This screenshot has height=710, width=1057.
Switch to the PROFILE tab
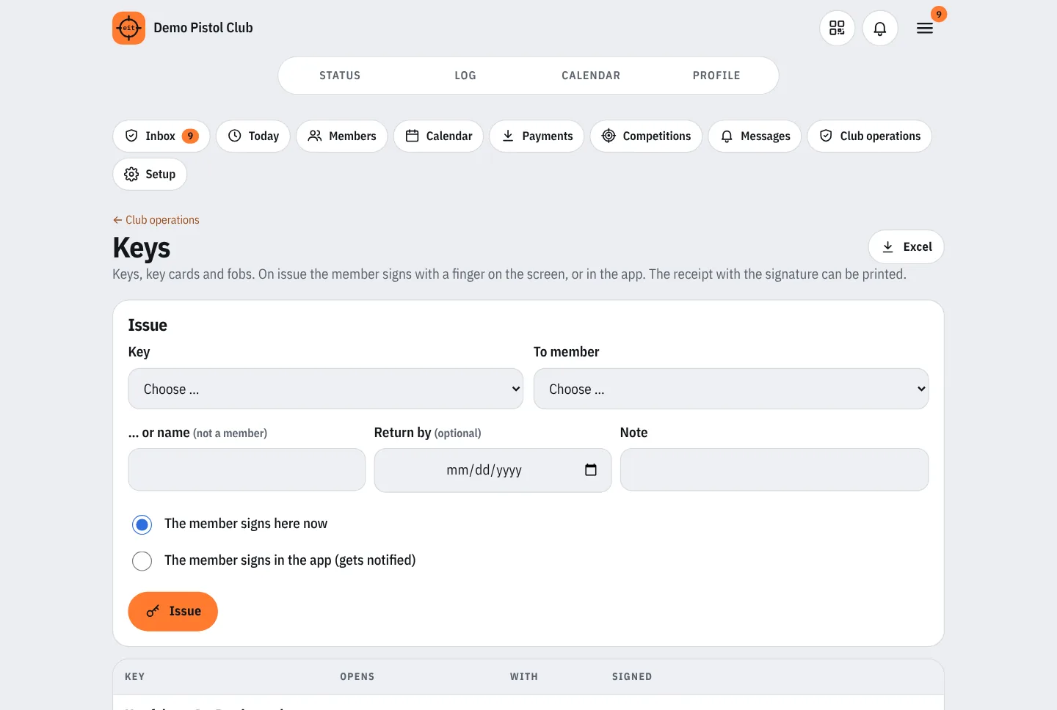coord(716,76)
